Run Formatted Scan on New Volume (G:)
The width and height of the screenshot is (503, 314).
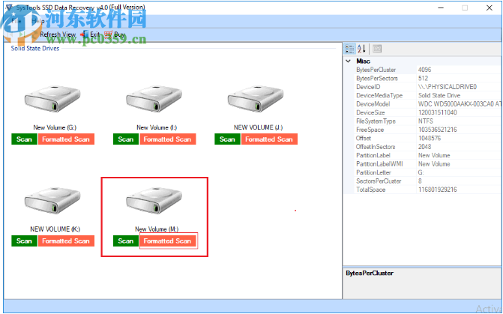(66, 139)
